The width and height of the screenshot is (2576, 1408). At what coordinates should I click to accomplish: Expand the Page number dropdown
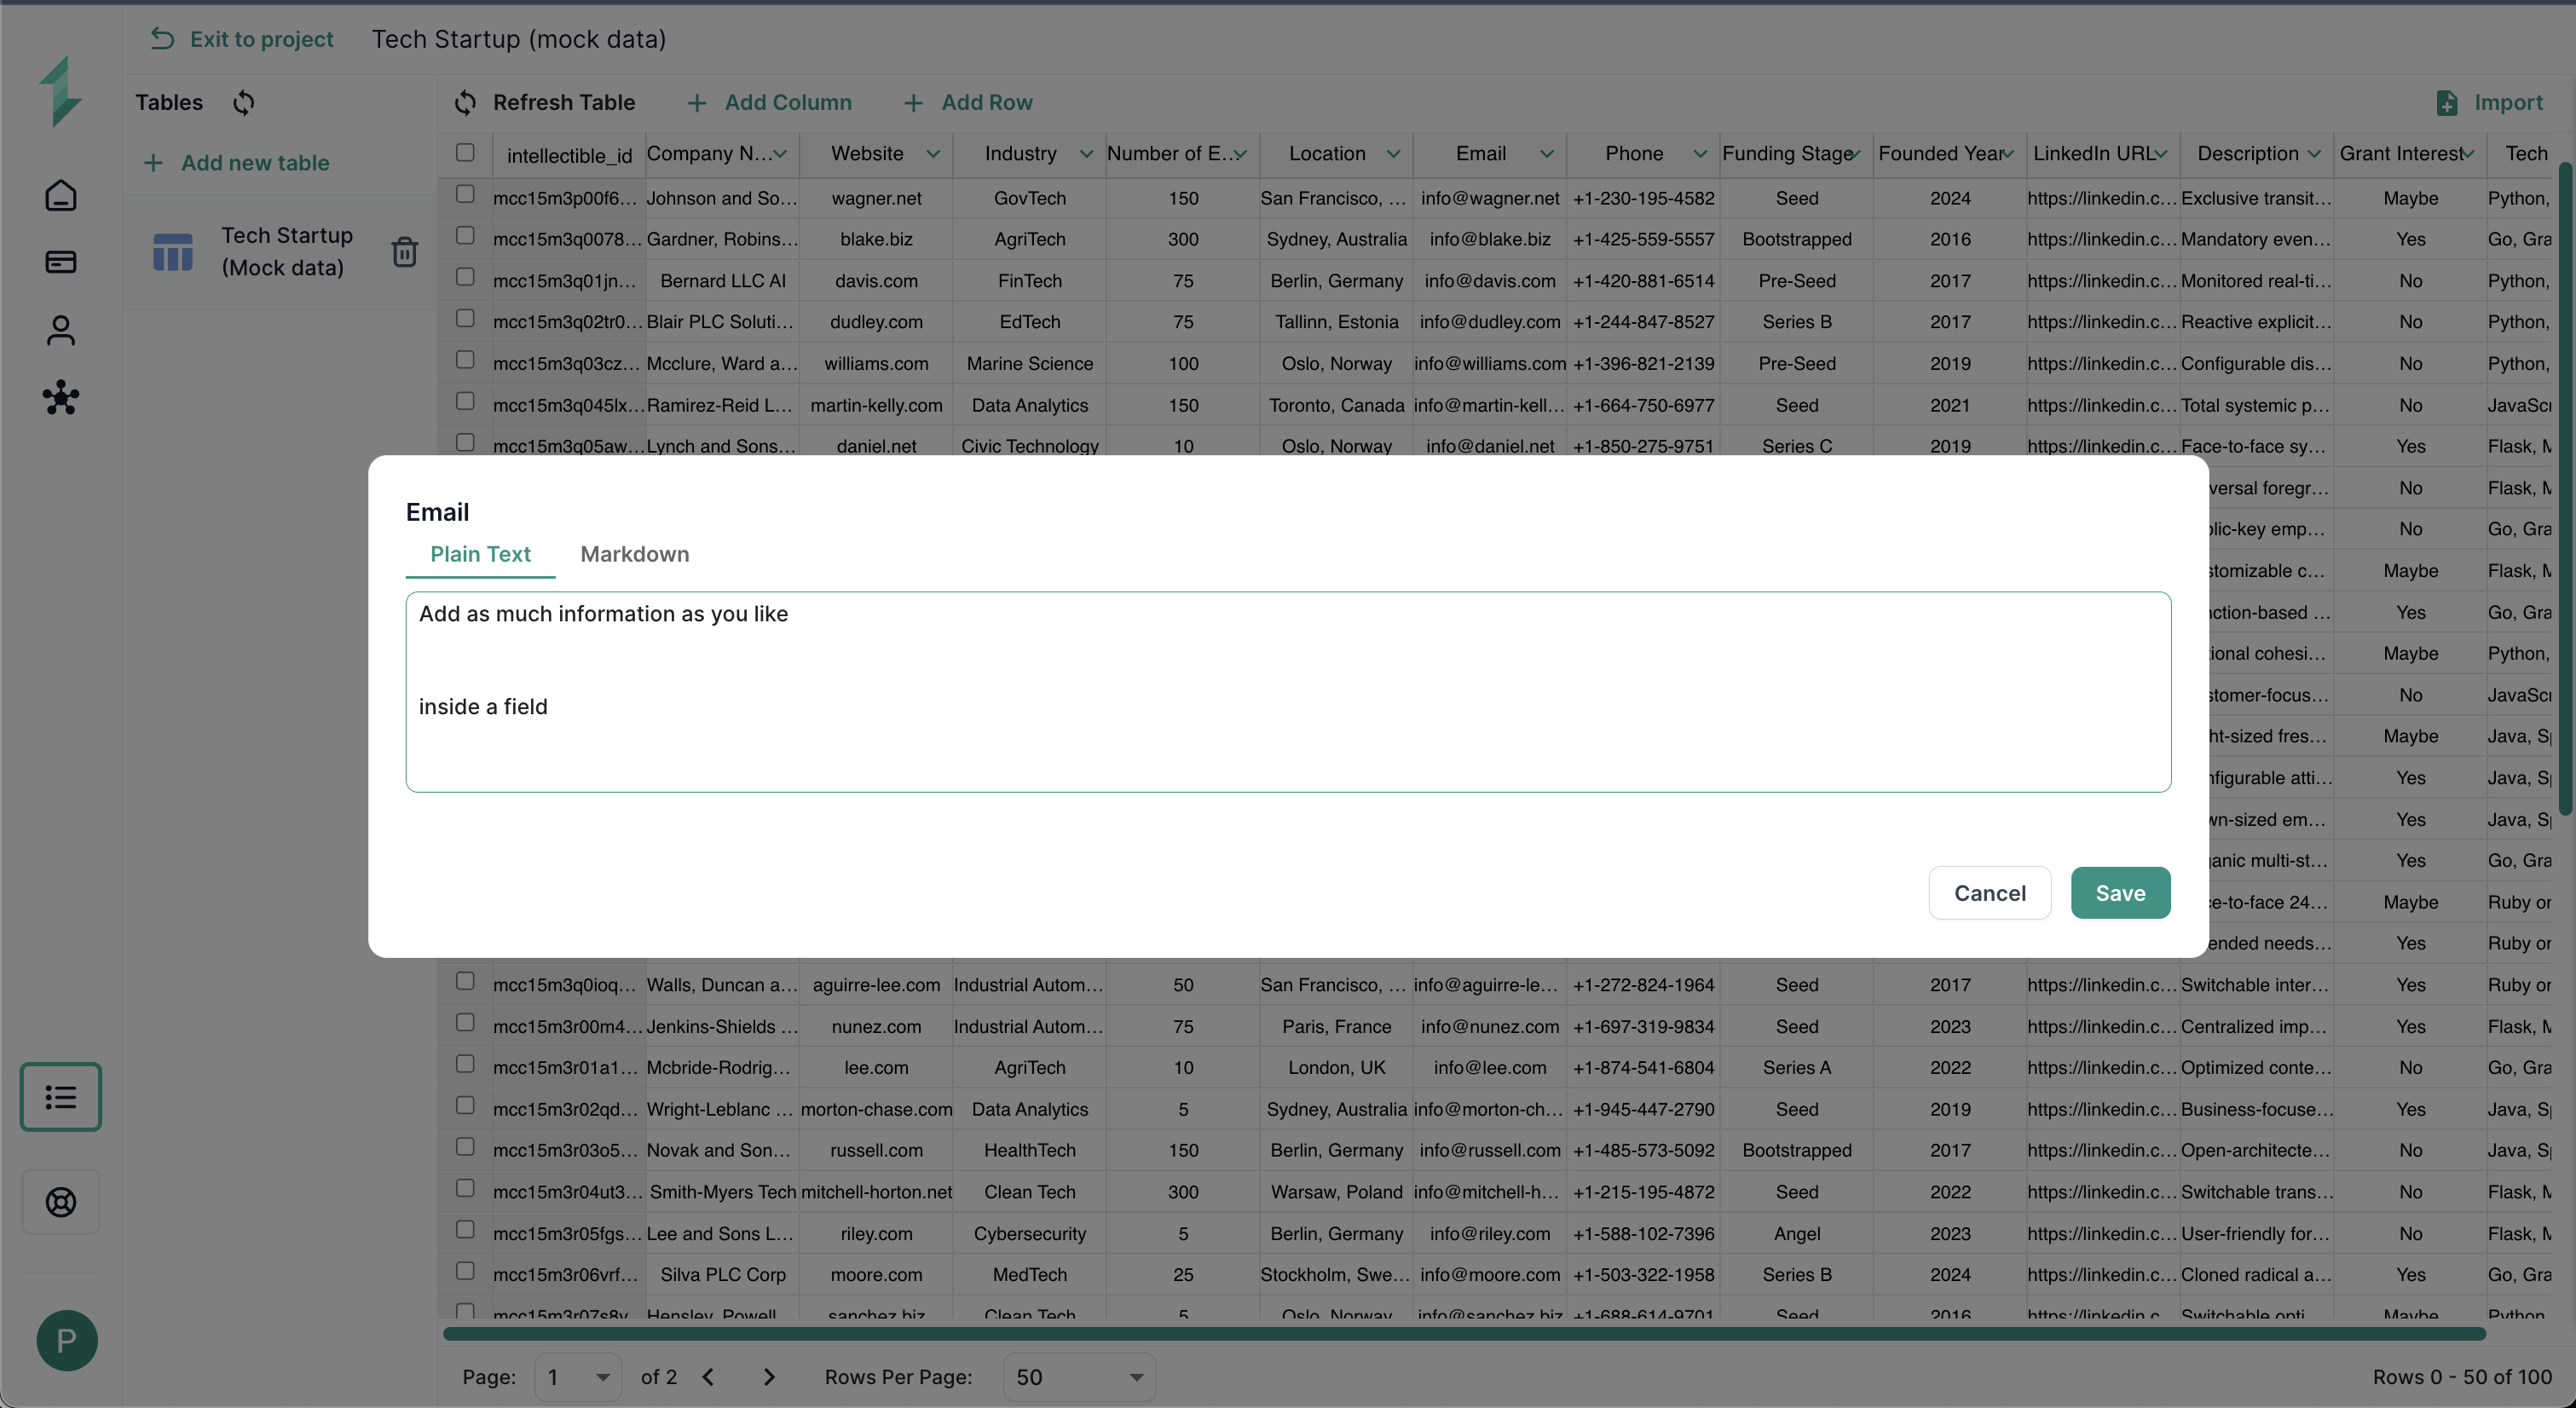click(578, 1377)
